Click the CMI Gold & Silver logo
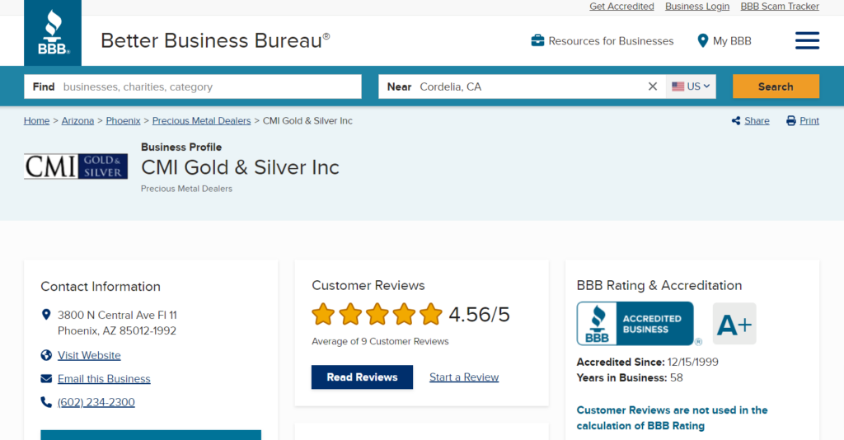This screenshot has height=440, width=844. pyautogui.click(x=76, y=166)
